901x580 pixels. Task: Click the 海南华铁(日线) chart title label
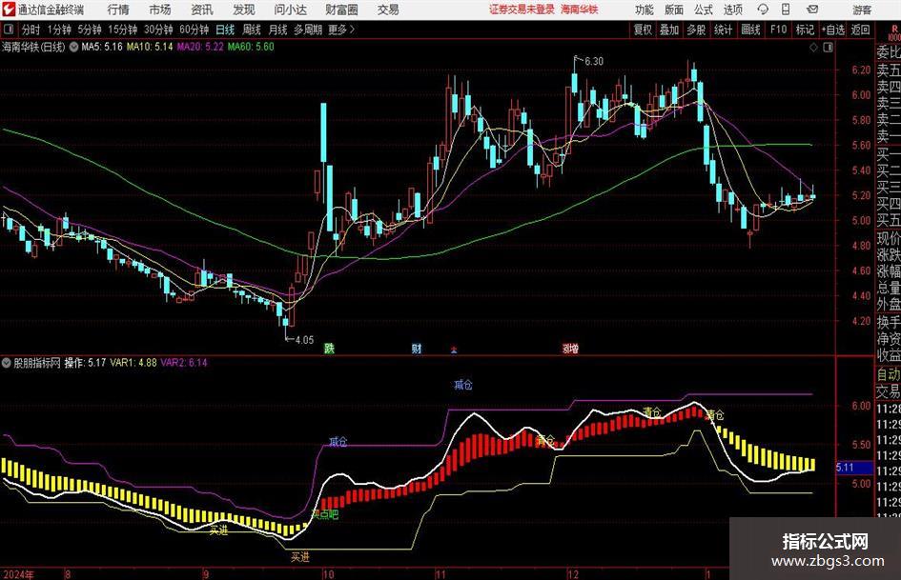33,47
